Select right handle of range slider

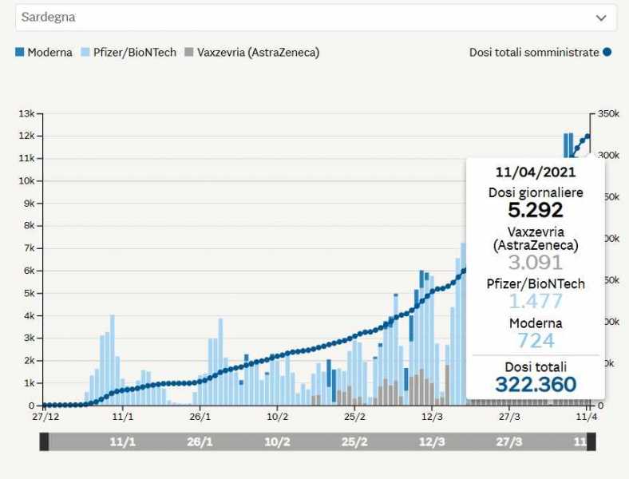(591, 441)
